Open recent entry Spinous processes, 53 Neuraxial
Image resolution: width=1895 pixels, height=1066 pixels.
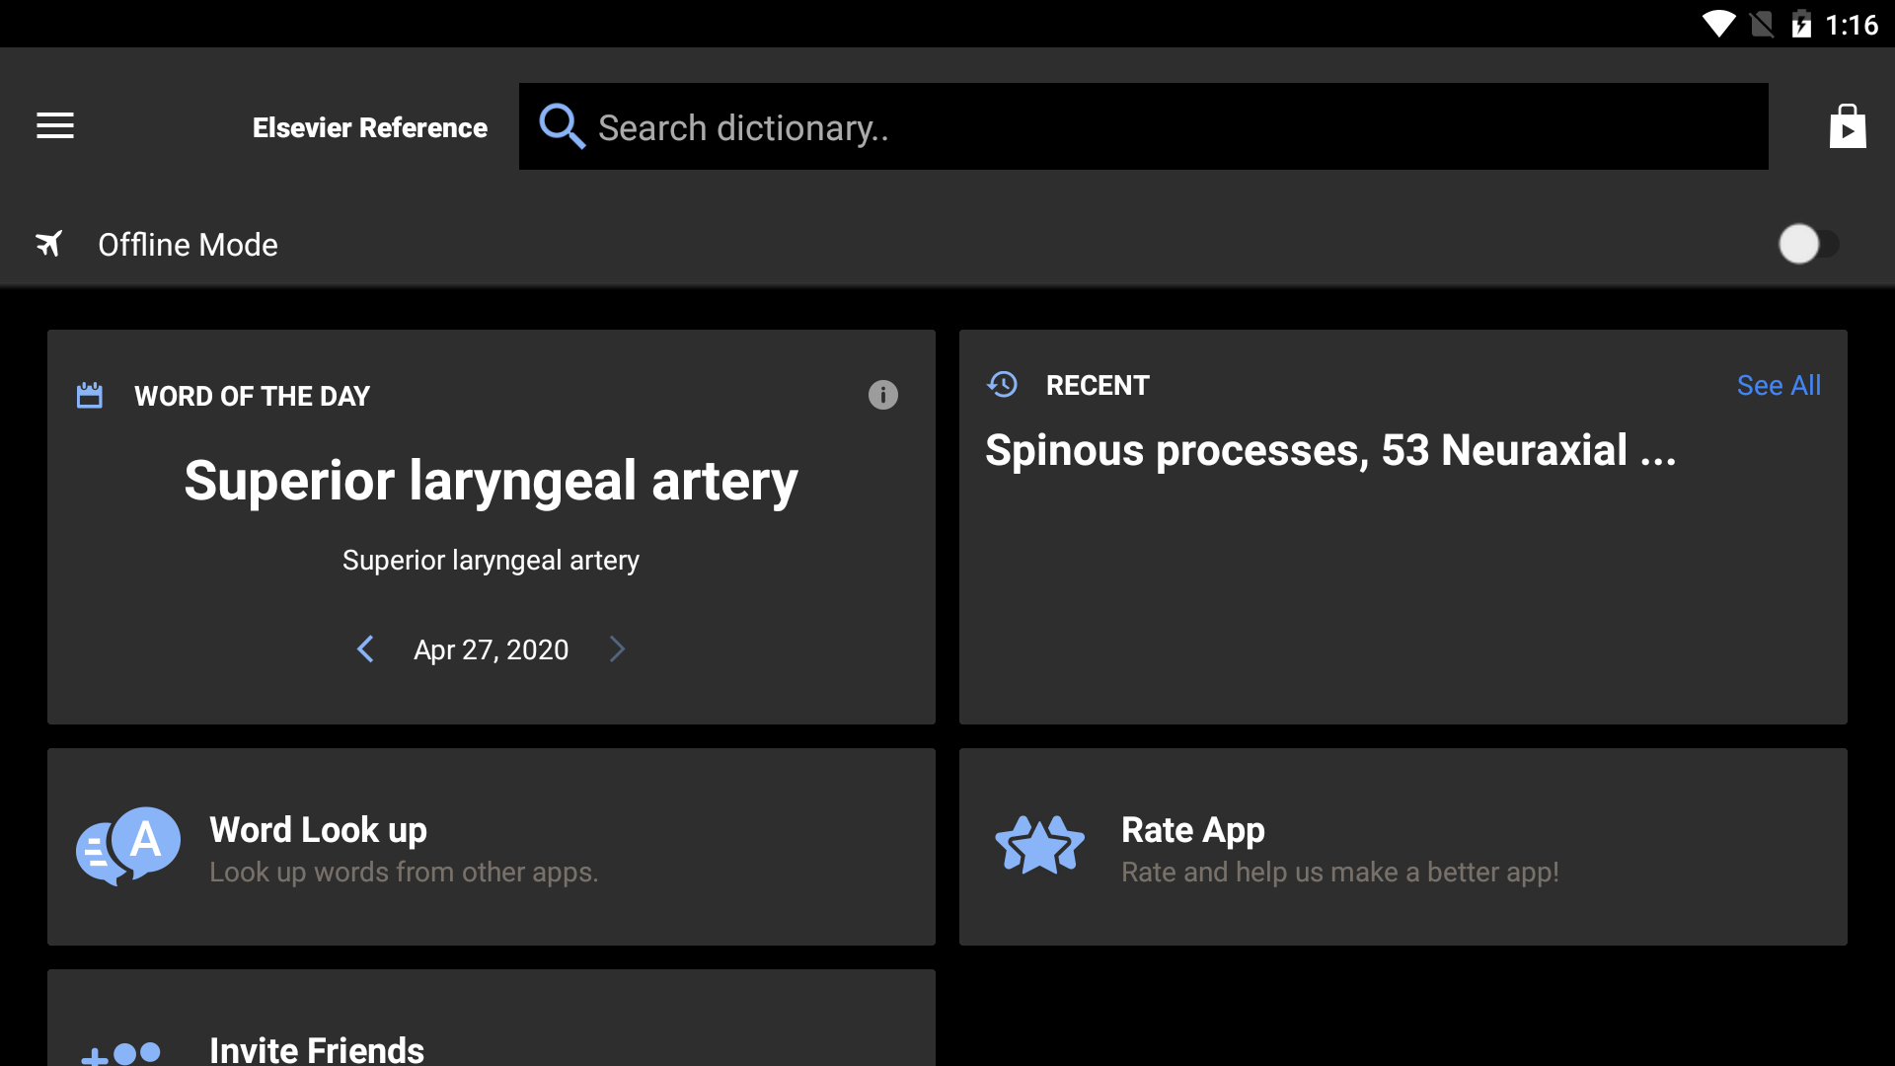(1330, 451)
